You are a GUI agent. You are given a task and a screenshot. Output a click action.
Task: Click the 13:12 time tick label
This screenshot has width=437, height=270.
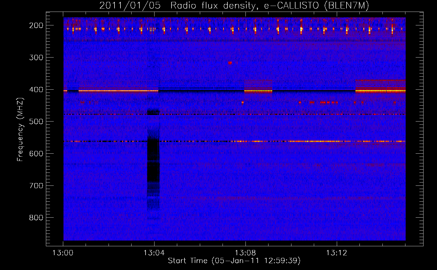337,253
